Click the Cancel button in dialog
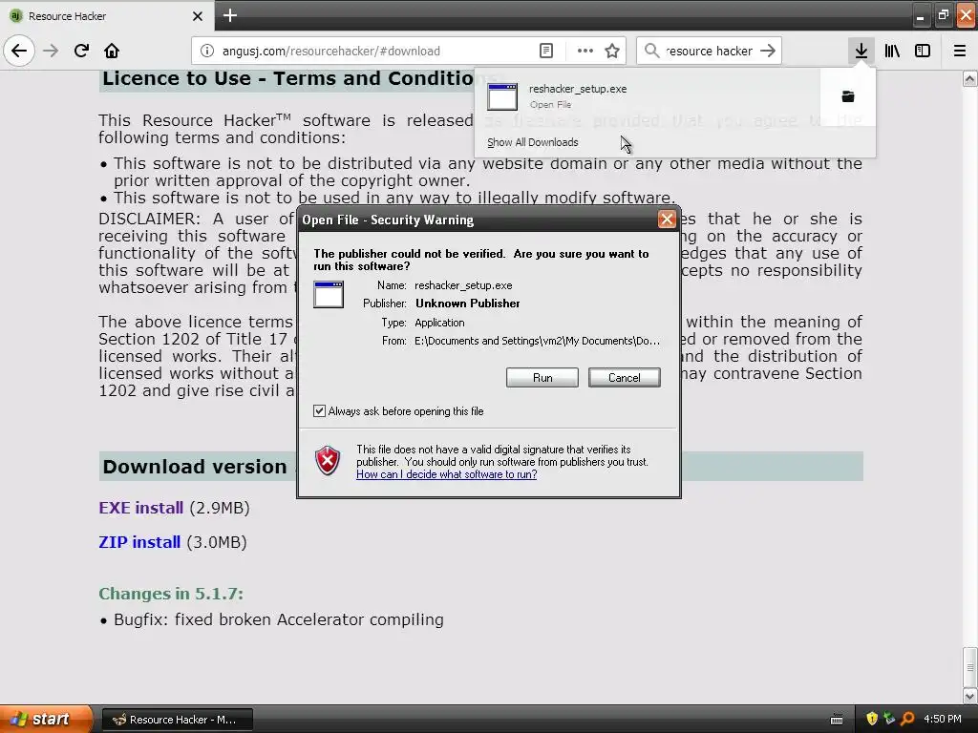 click(625, 378)
